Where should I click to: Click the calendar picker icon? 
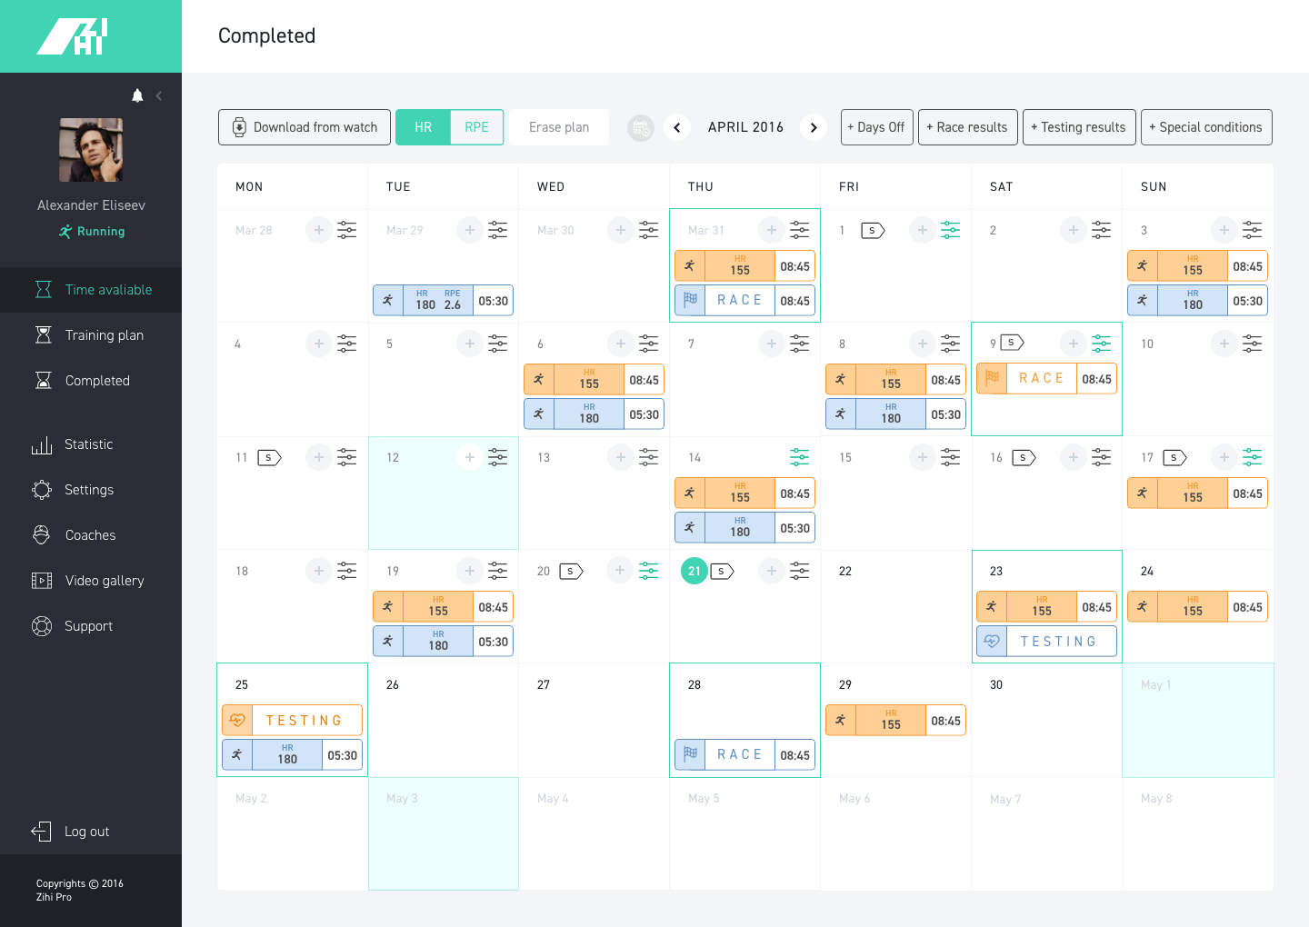[x=641, y=128]
